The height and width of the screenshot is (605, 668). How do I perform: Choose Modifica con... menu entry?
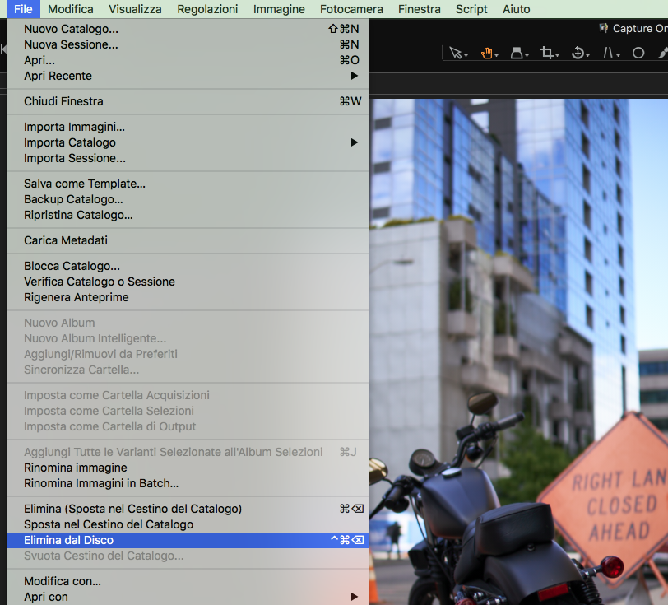pos(188,581)
